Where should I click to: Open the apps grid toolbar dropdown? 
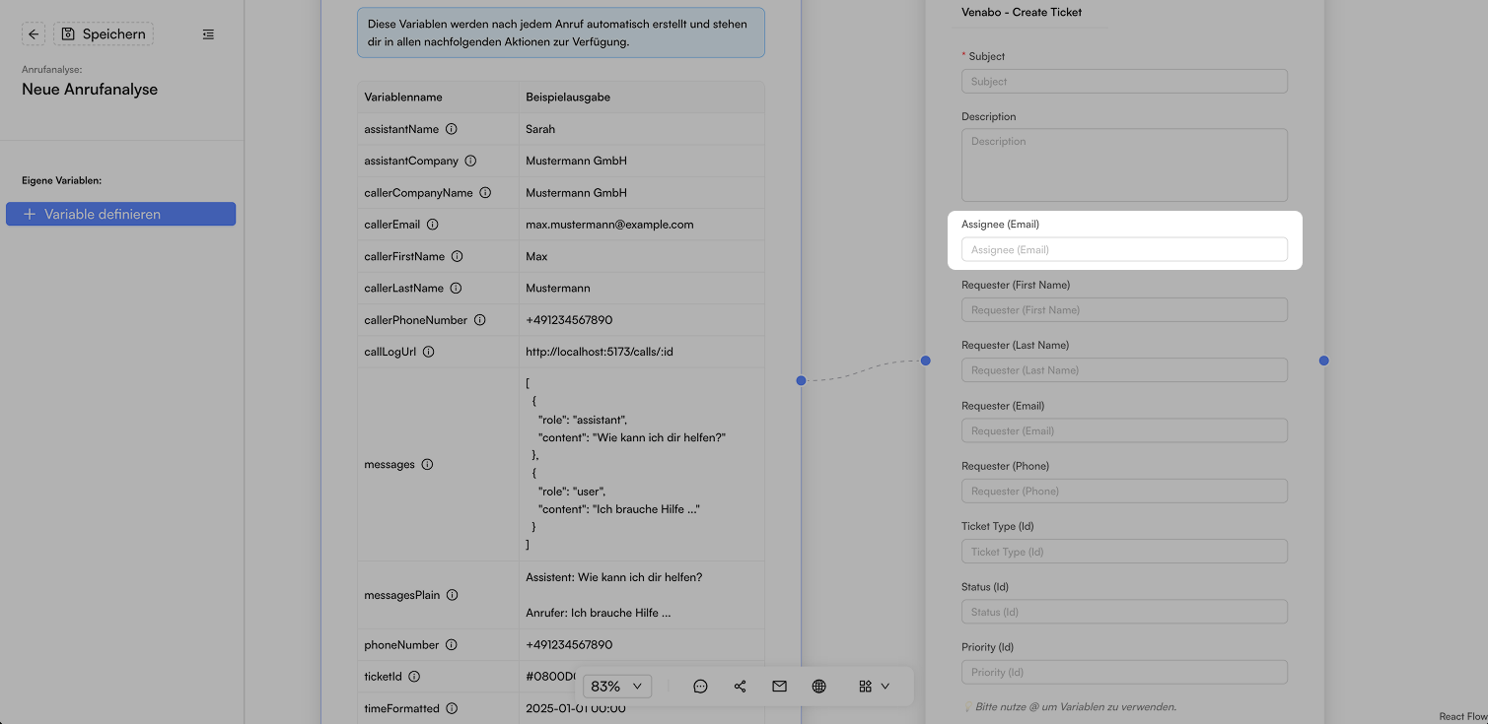874,687
